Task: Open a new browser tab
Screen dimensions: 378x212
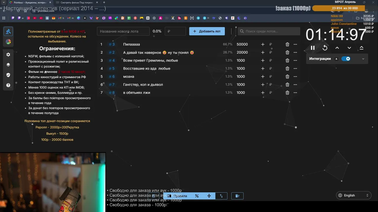Action: pyautogui.click(x=104, y=2)
